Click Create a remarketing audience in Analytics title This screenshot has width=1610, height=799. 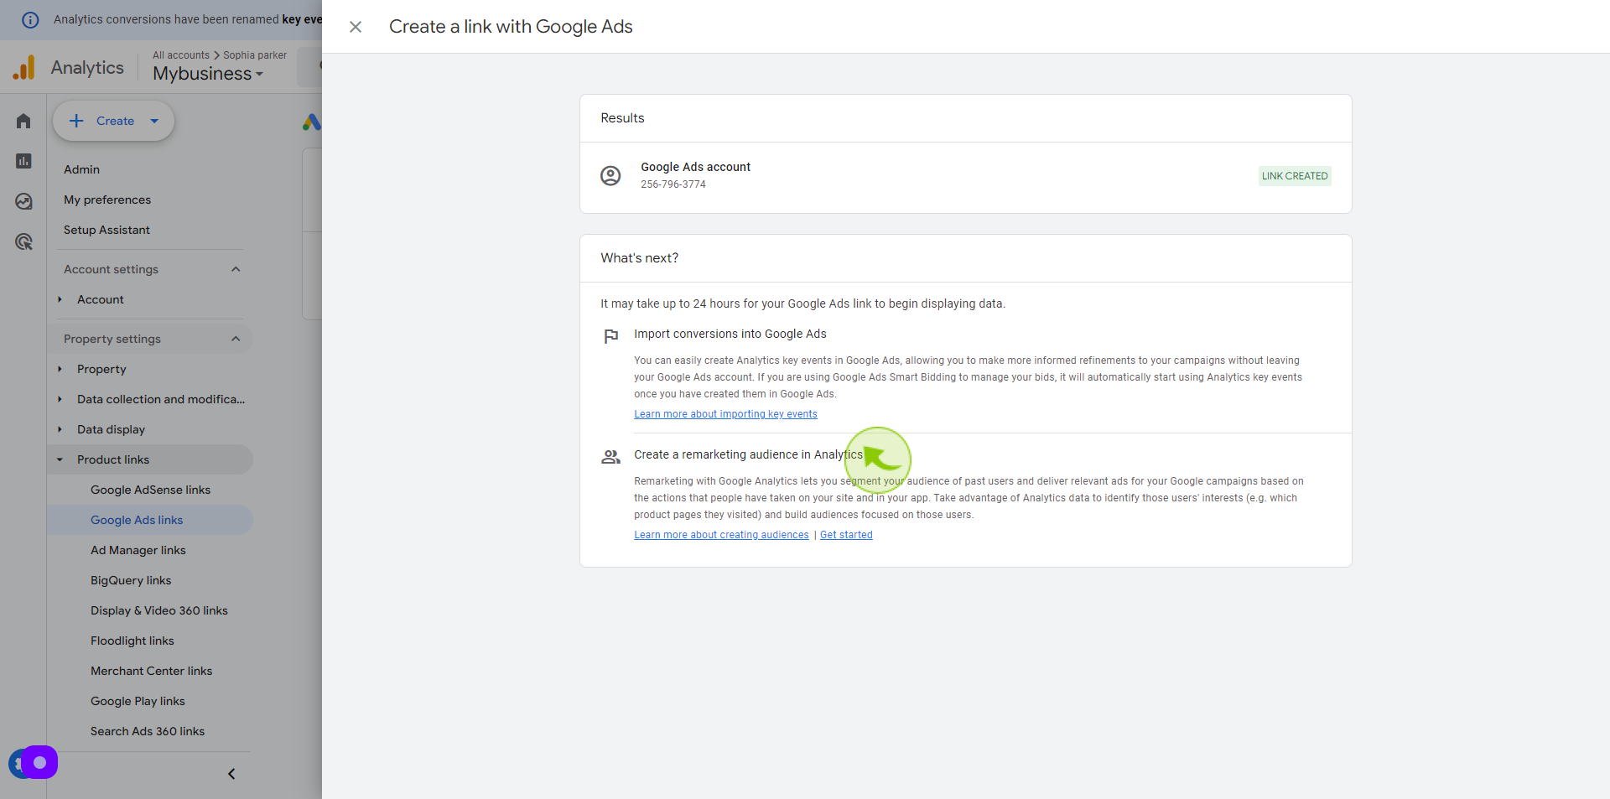tap(748, 454)
